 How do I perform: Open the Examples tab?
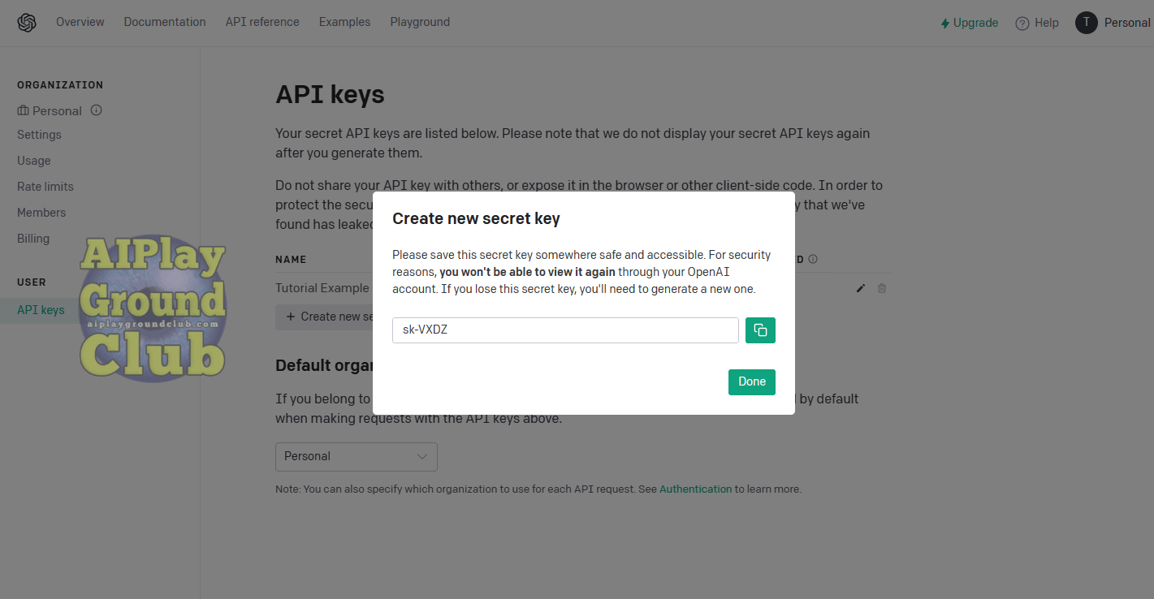pyautogui.click(x=344, y=22)
